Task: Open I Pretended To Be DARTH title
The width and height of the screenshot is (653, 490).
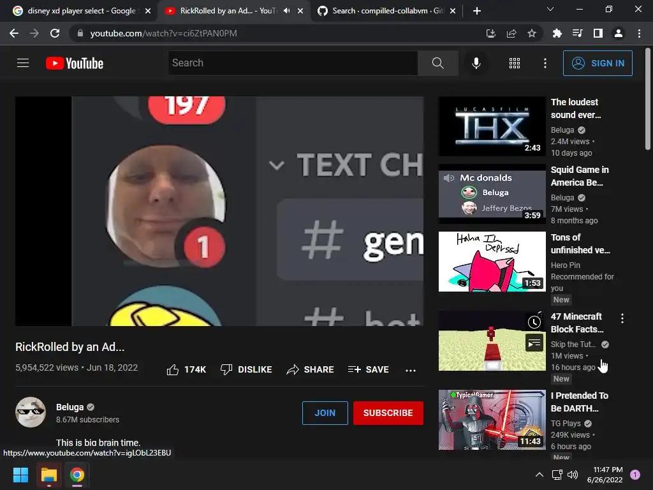Action: [580, 402]
